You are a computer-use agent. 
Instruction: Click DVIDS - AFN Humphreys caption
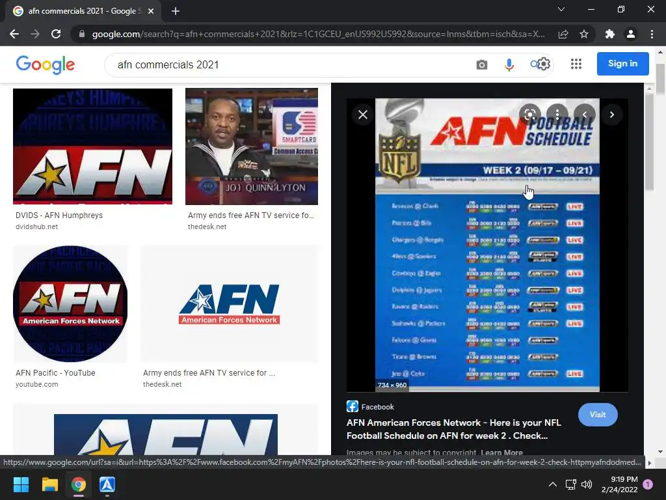[59, 215]
